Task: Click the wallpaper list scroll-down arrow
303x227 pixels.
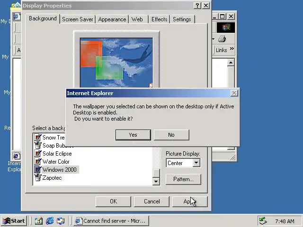Action: click(156, 182)
